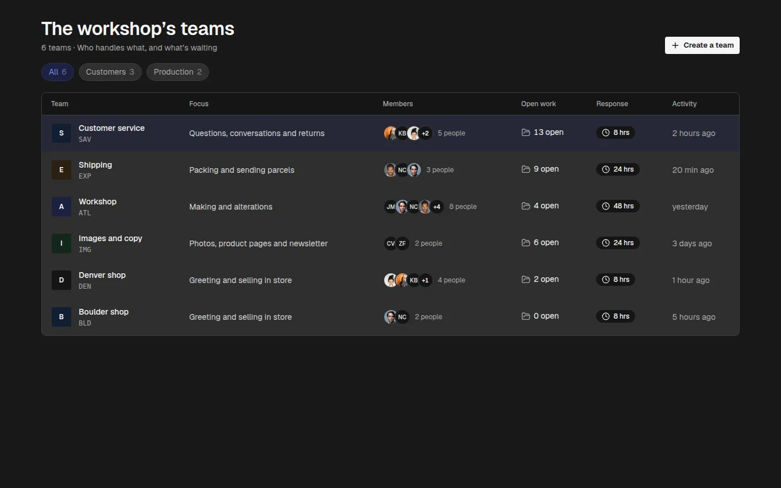Filter by Customers 3 tab
Image resolution: width=781 pixels, height=488 pixels.
point(110,72)
